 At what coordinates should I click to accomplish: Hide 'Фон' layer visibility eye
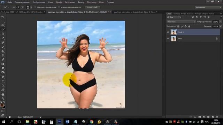coord(168,39)
